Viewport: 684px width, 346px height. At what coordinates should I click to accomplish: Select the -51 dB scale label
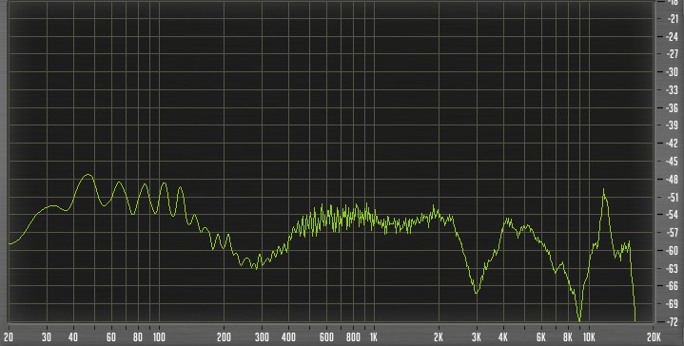pos(673,197)
